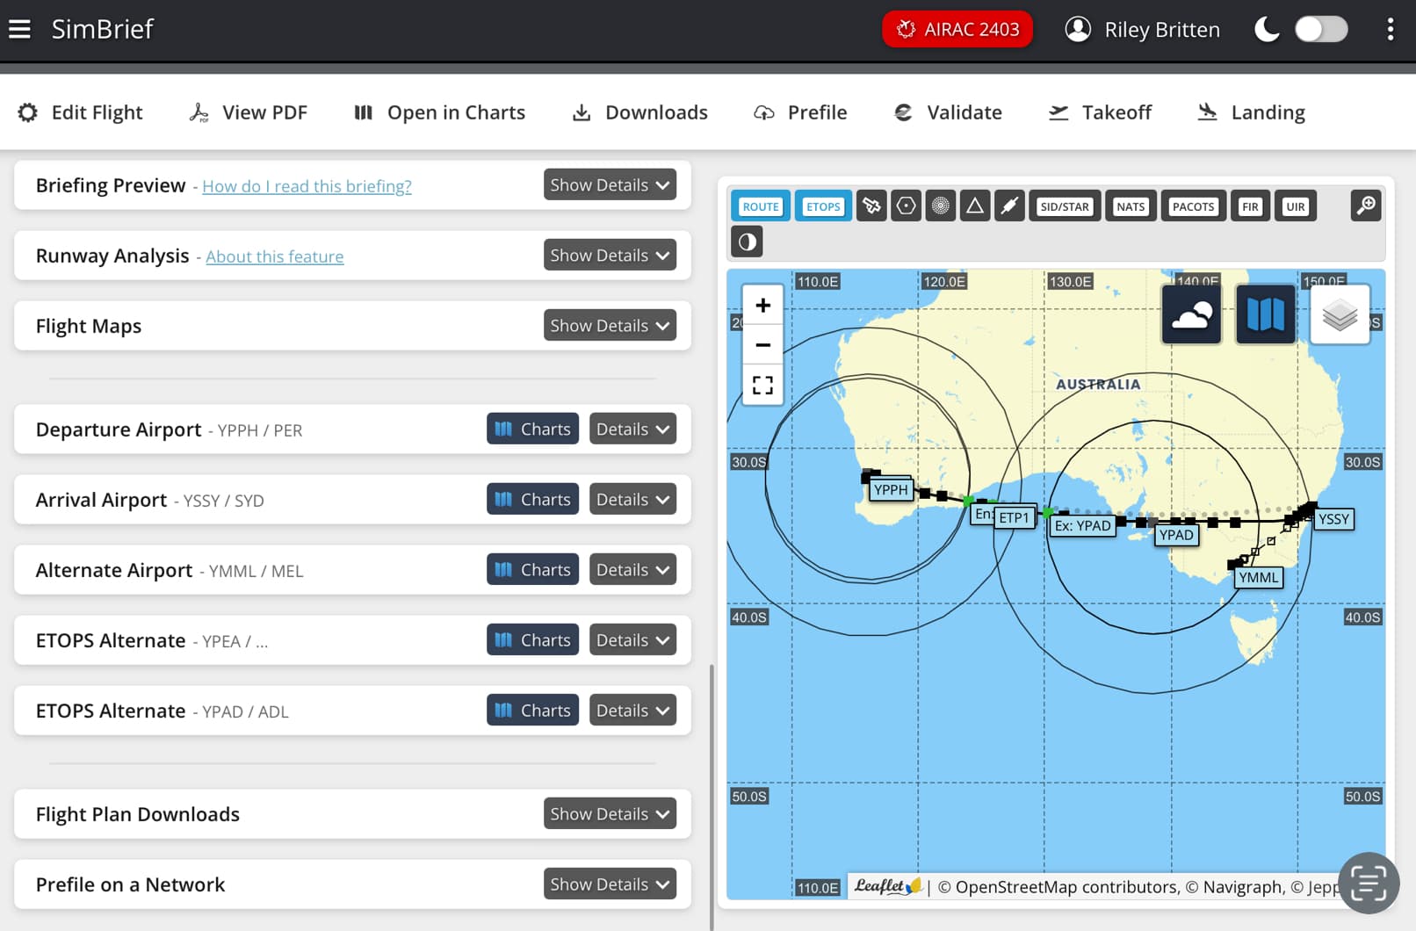This screenshot has height=931, width=1416.
Task: Toggle the FIR boundaries overlay
Action: point(1250,206)
